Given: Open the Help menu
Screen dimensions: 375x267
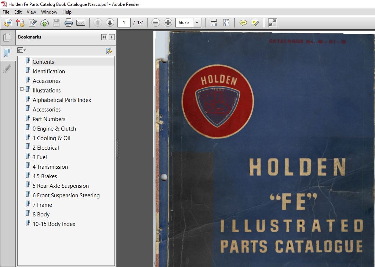Looking at the screenshot, I should coord(67,12).
